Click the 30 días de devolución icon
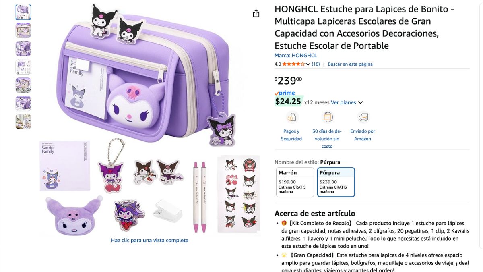The height and width of the screenshot is (272, 483). [327, 117]
